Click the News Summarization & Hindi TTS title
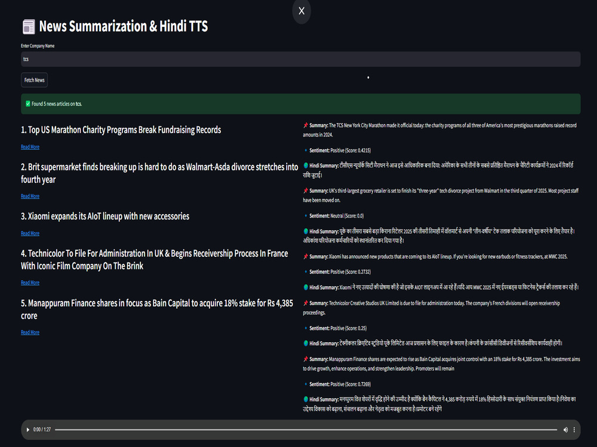The width and height of the screenshot is (597, 447). coord(124,26)
